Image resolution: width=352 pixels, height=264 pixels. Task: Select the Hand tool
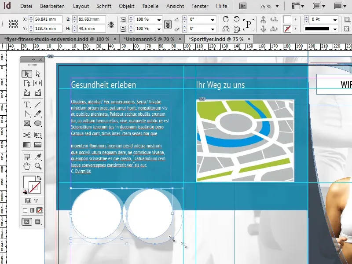point(27,166)
